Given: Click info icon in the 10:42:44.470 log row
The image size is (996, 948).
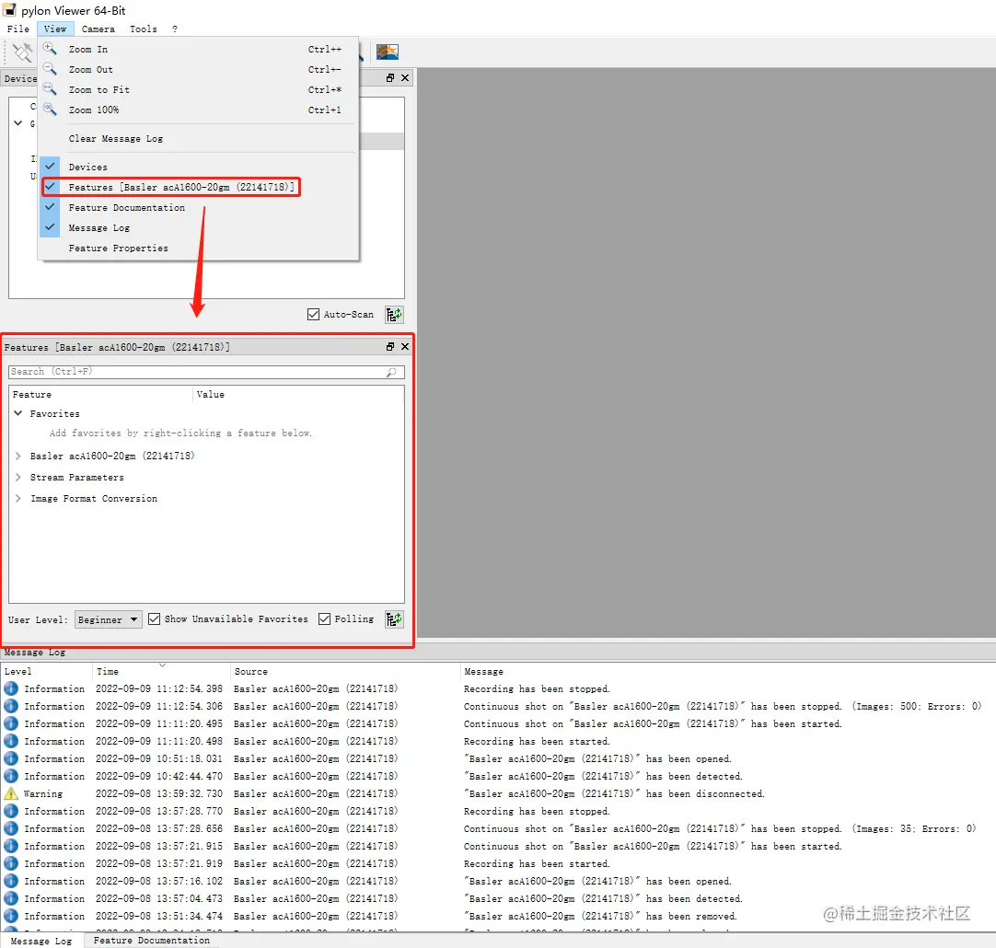Looking at the screenshot, I should pos(11,776).
